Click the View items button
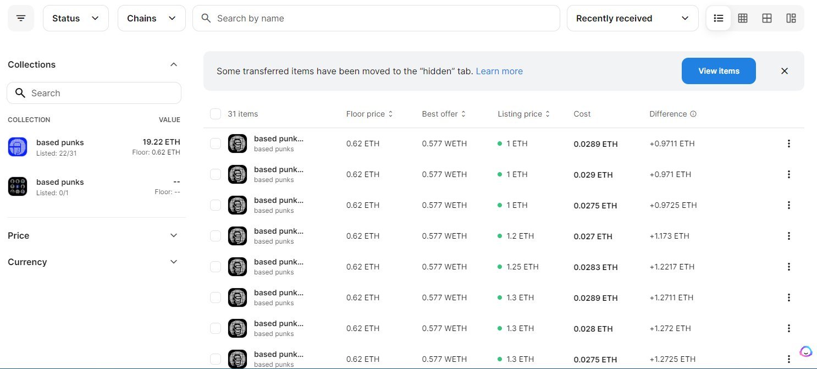This screenshot has width=817, height=369. [x=719, y=71]
